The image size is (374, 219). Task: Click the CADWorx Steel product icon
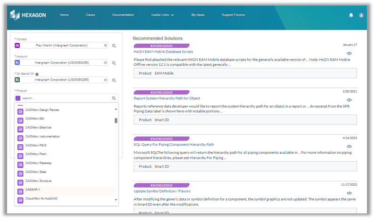(20, 173)
